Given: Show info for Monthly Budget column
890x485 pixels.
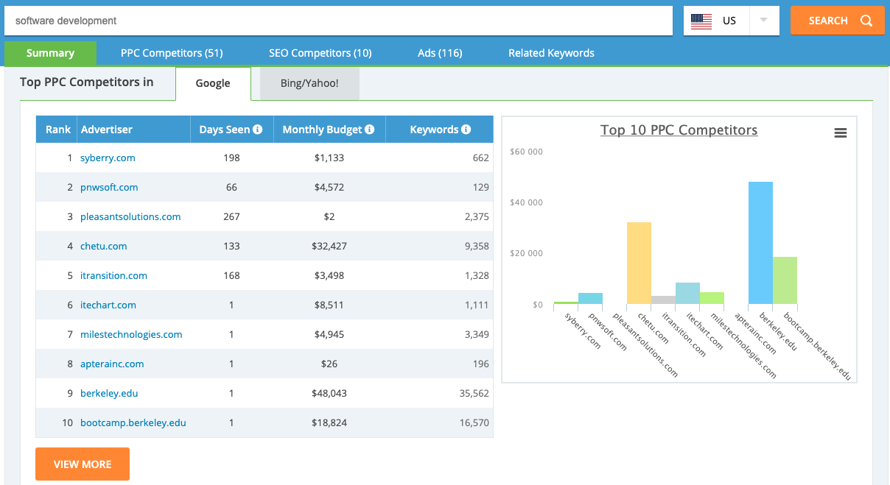Looking at the screenshot, I should (370, 130).
